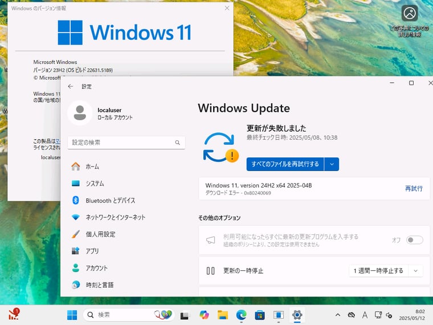Click the cloud sync-off tray icon

(x=352, y=315)
